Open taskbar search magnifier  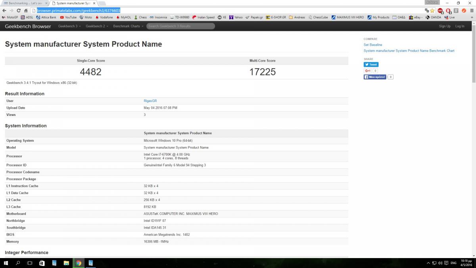click(18, 263)
